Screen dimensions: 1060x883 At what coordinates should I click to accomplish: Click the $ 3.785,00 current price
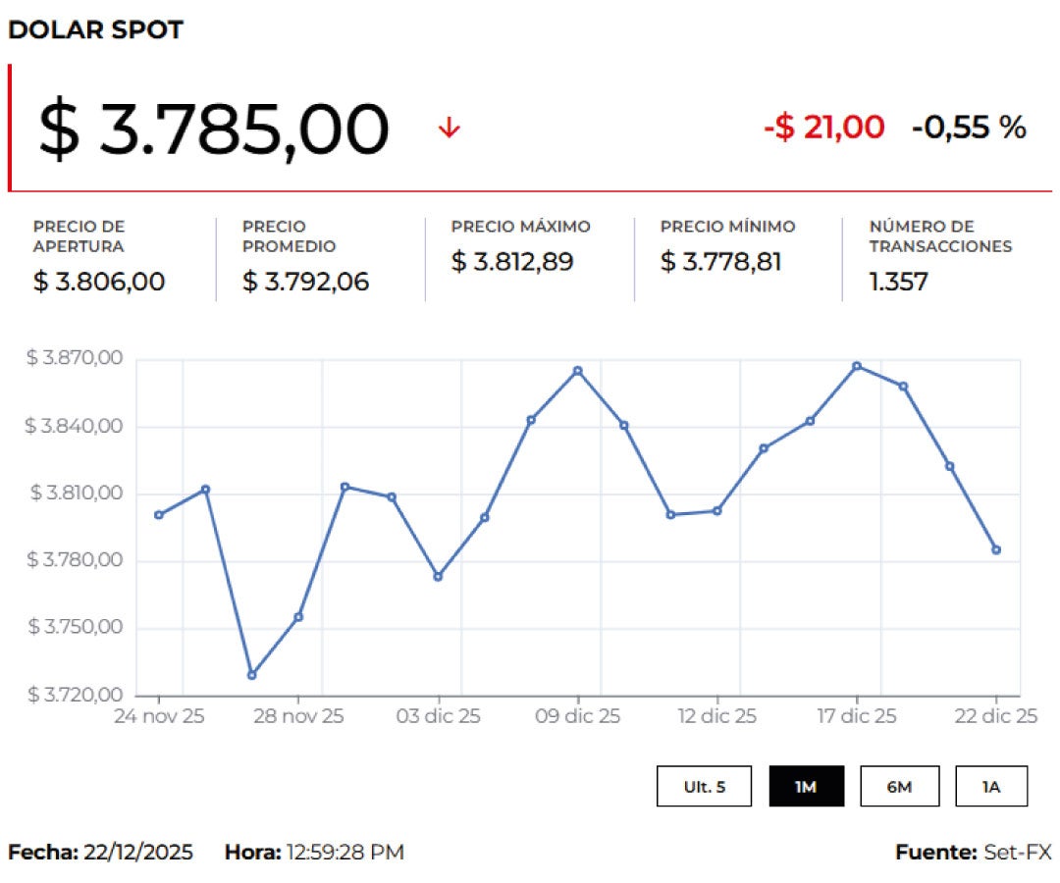click(x=214, y=129)
